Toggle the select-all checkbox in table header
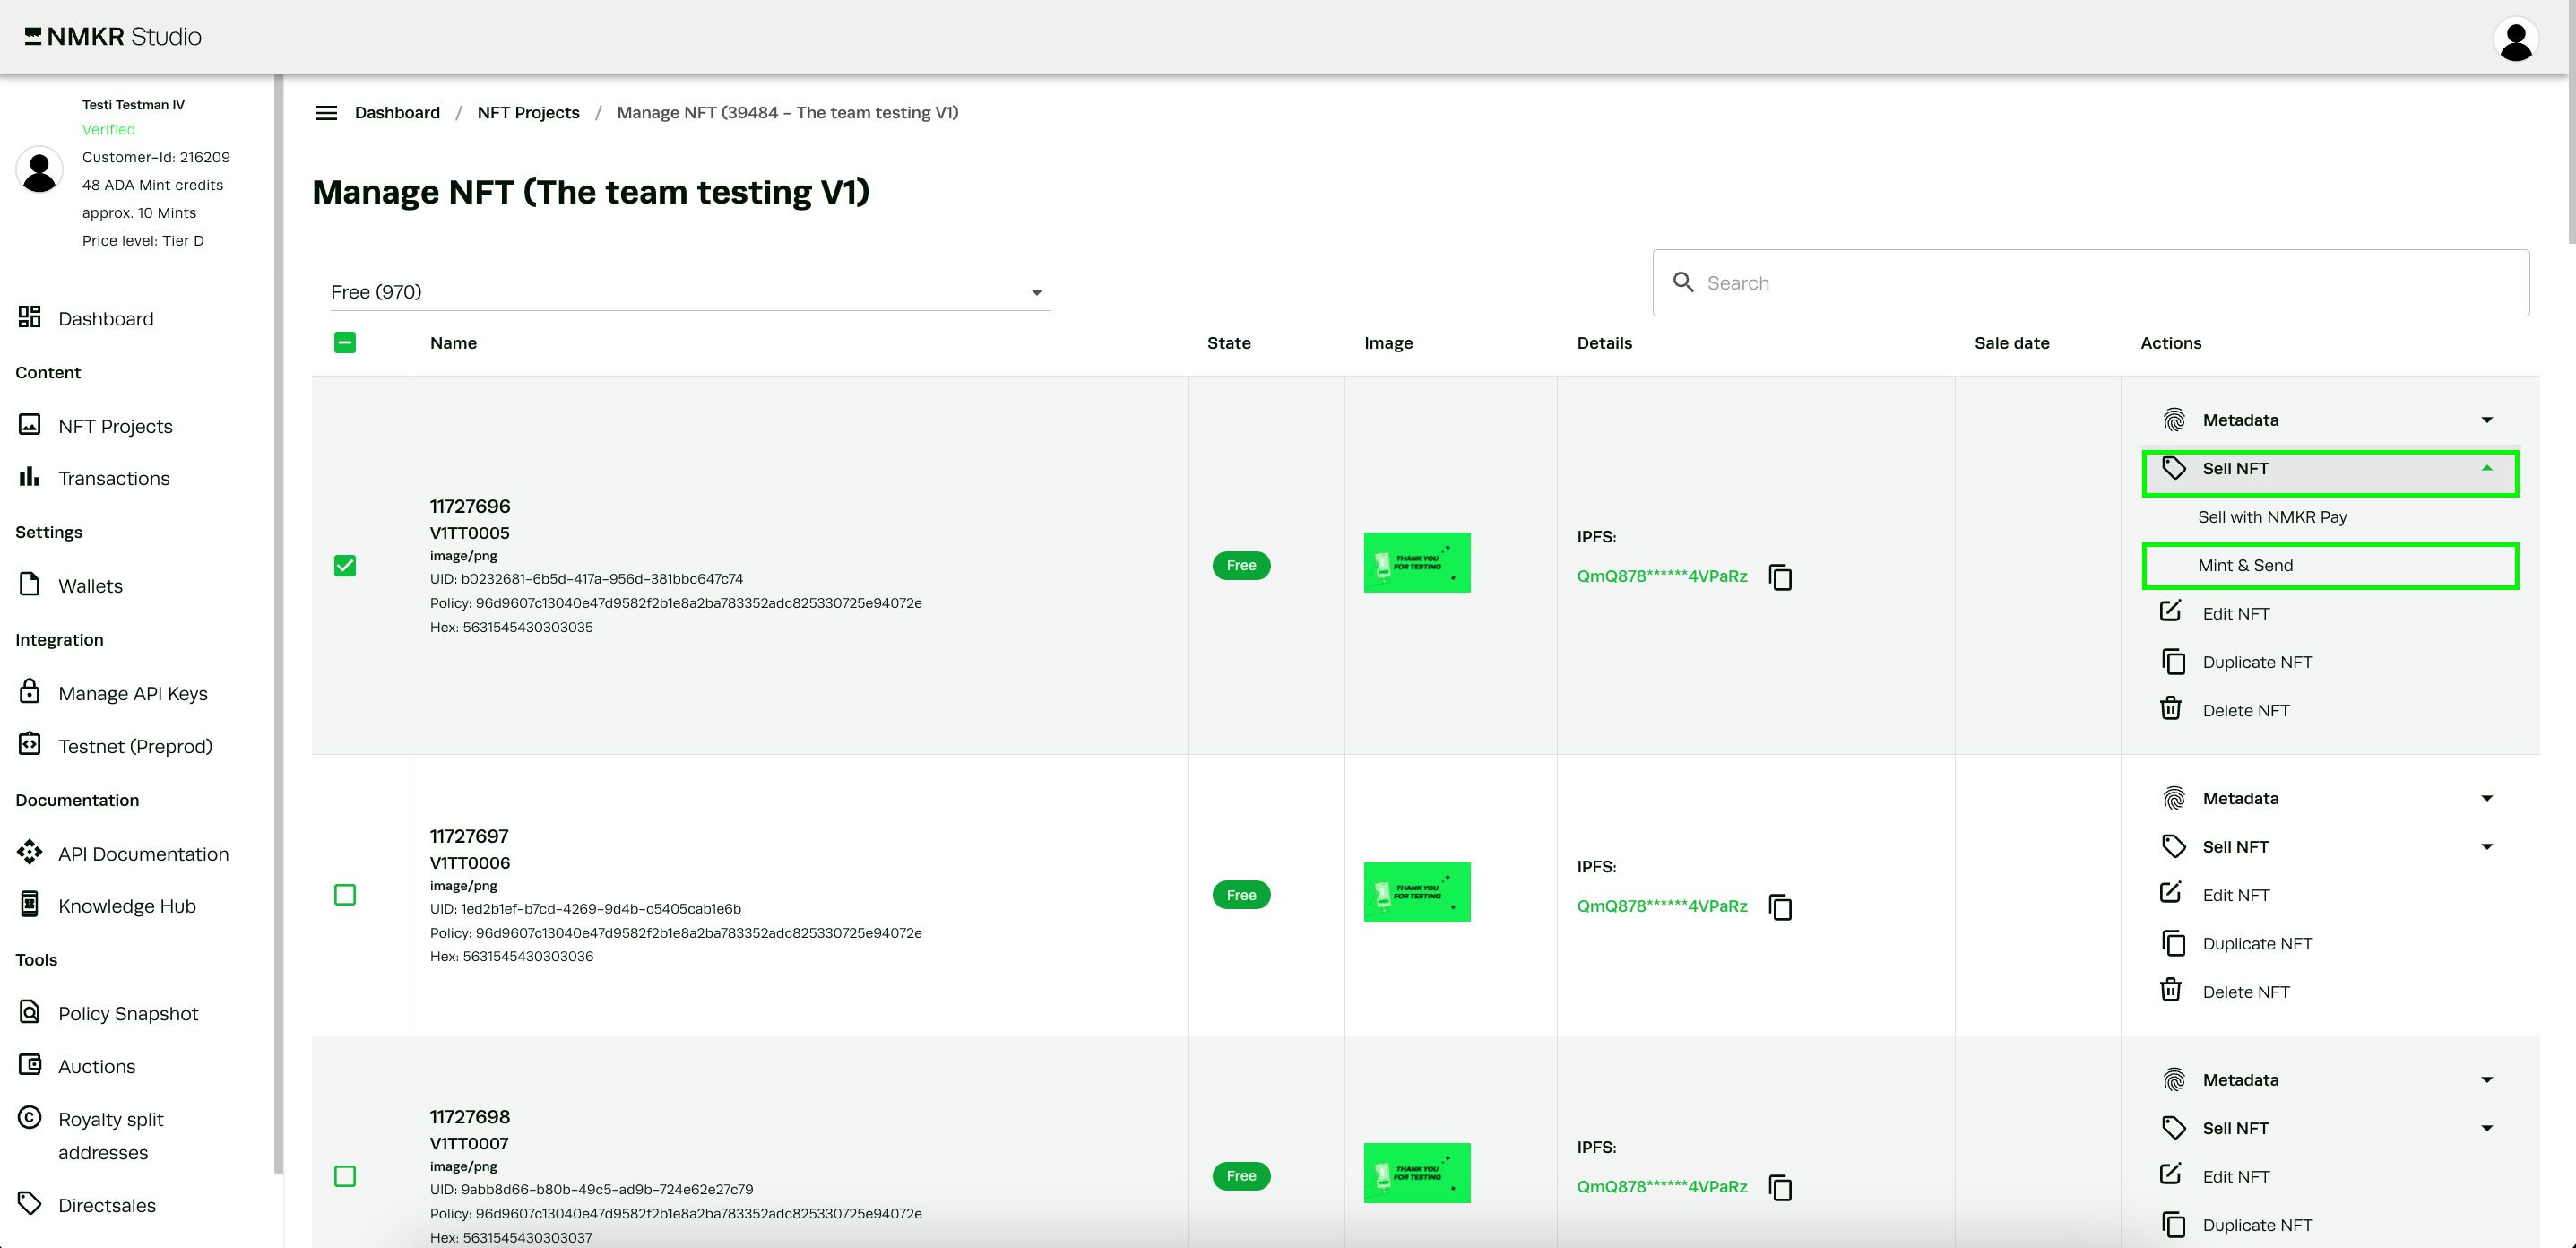The image size is (2576, 1248). point(345,343)
